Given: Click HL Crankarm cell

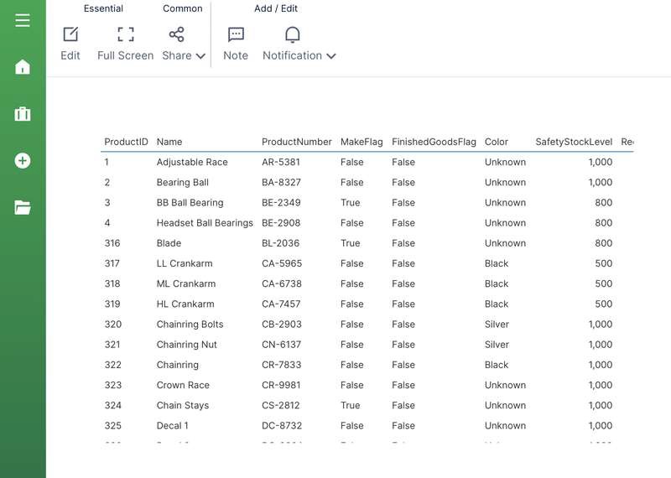Looking at the screenshot, I should click(185, 304).
